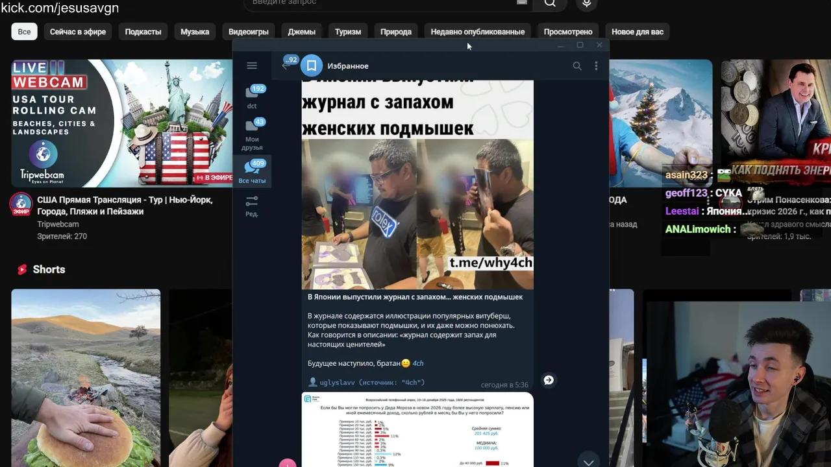Viewport: 831px width, 467px height.
Task: Filter by Недавно опубликованные
Action: (478, 32)
